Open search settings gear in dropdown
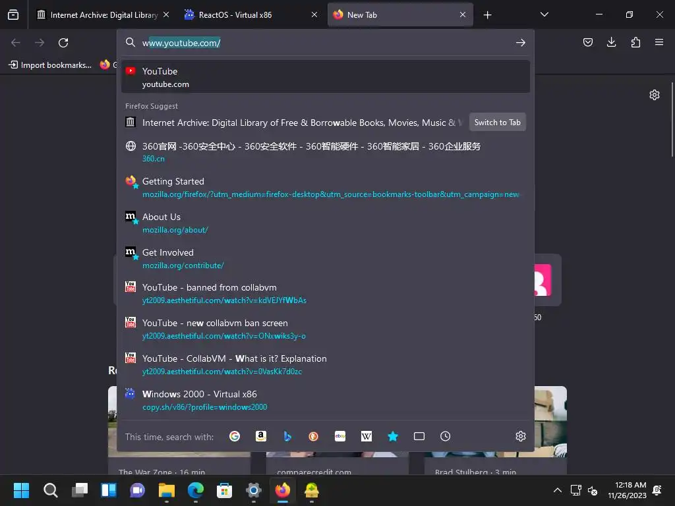Screen dimensions: 675x506 tap(521, 436)
